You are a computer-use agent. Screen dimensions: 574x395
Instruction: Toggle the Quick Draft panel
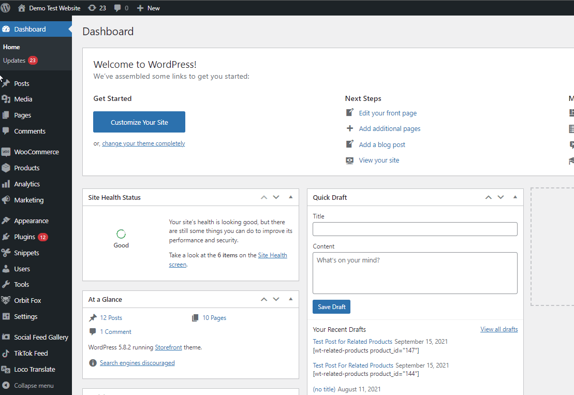[x=515, y=197]
